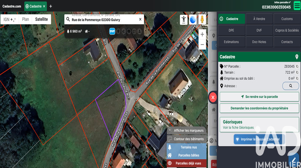The width and height of the screenshot is (301, 168).
Task: Toggle Afficher les marqueurs option
Action: [x=187, y=130]
